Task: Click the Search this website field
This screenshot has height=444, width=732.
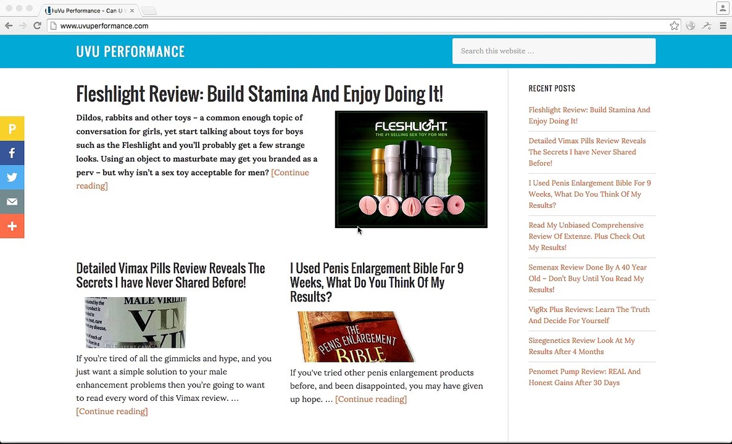Action: point(554,51)
